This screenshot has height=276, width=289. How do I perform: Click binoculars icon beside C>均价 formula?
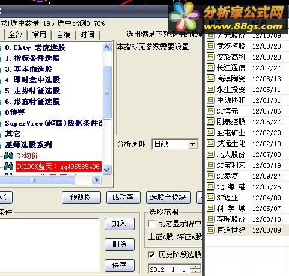[x=8, y=156]
